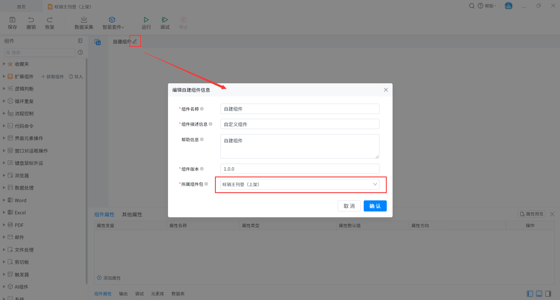Click the Undo icon in toolbar
Viewport: 560px width, 300px height.
coord(31,20)
